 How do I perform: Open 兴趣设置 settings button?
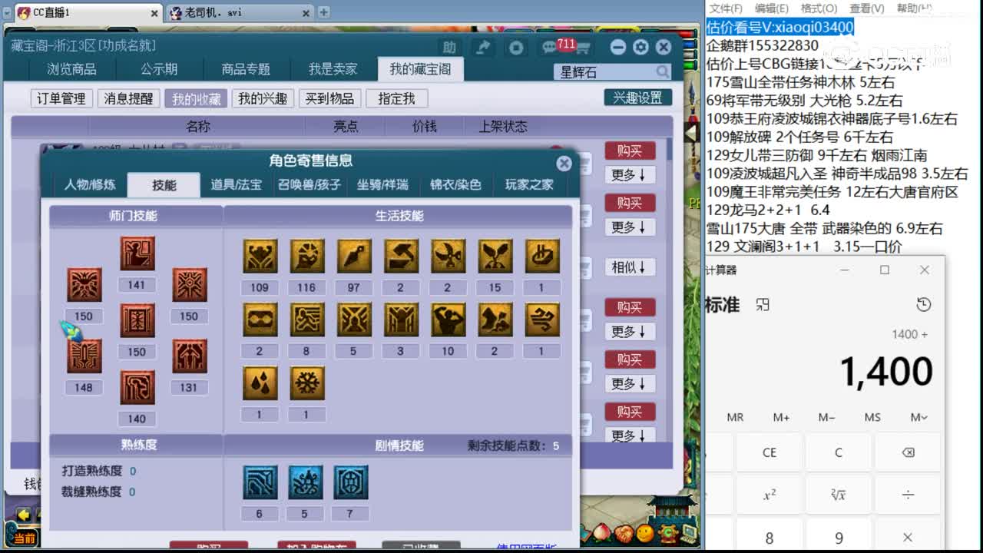(638, 98)
